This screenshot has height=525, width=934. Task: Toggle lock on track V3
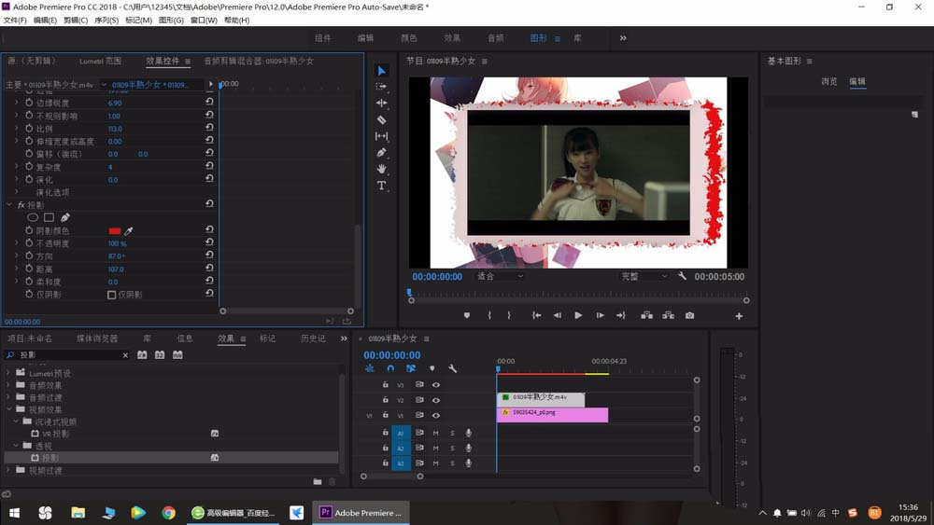pyautogui.click(x=386, y=385)
